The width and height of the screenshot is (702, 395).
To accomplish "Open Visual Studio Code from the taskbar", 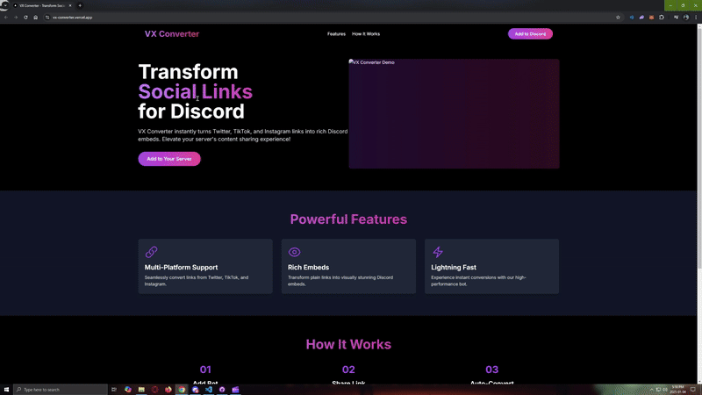I will click(208, 390).
